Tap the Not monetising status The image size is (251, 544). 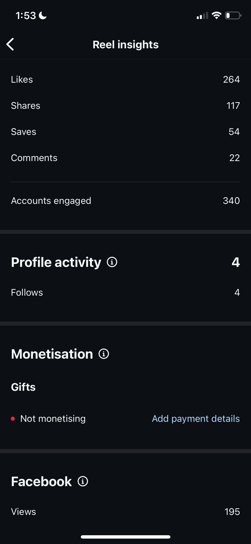pos(53,419)
